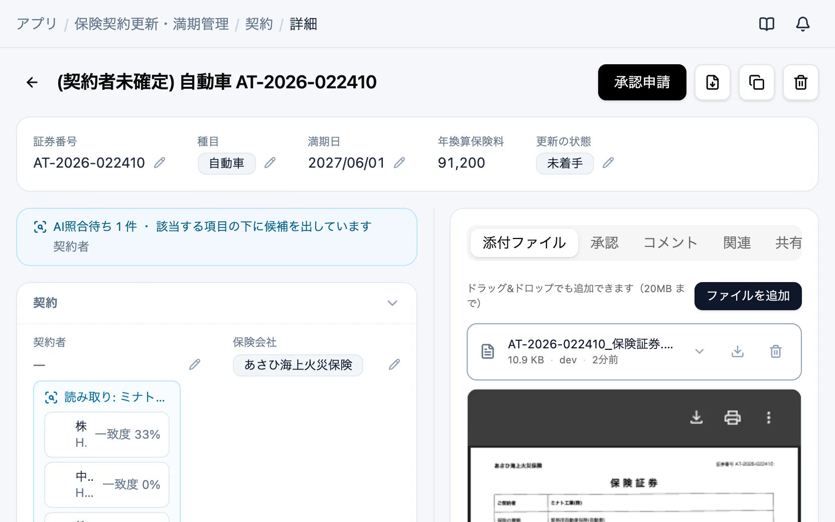The height and width of the screenshot is (522, 835).
Task: Open the documentation book icon
Action: tap(767, 24)
